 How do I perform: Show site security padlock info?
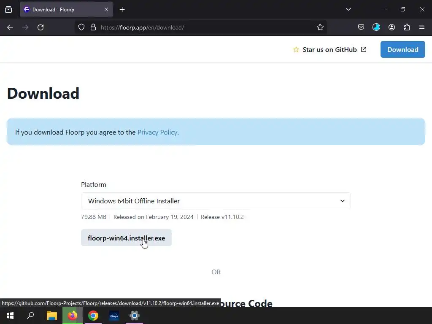(93, 27)
